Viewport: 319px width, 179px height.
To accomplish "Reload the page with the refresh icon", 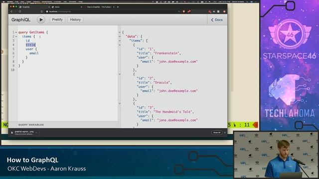I will [x=20, y=11].
